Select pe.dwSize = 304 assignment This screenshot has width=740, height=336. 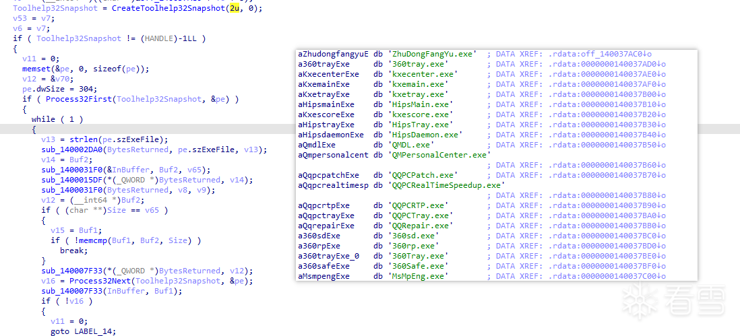tap(60, 89)
